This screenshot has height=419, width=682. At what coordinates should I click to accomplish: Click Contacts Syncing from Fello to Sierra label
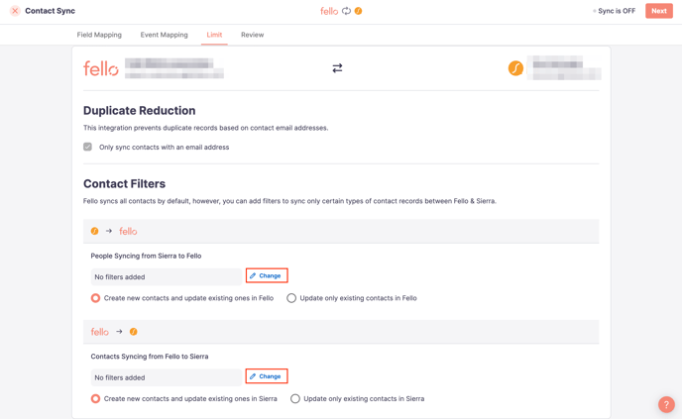(x=150, y=357)
